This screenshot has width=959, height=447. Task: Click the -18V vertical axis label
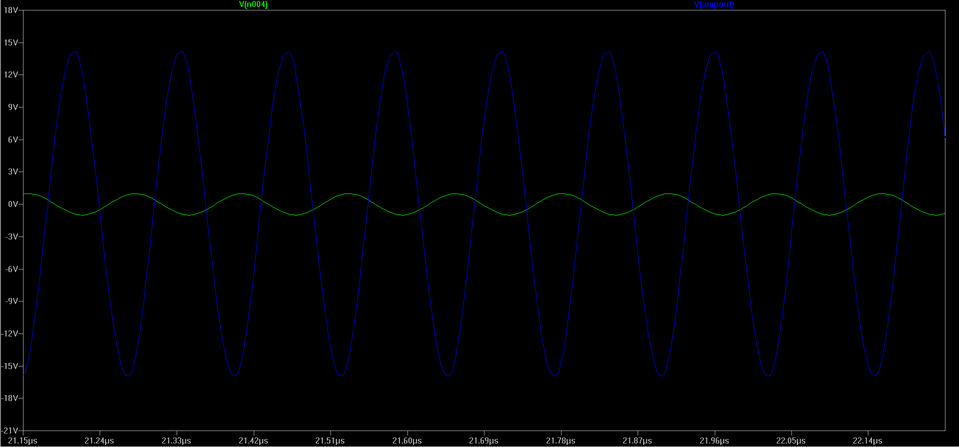pyautogui.click(x=10, y=398)
